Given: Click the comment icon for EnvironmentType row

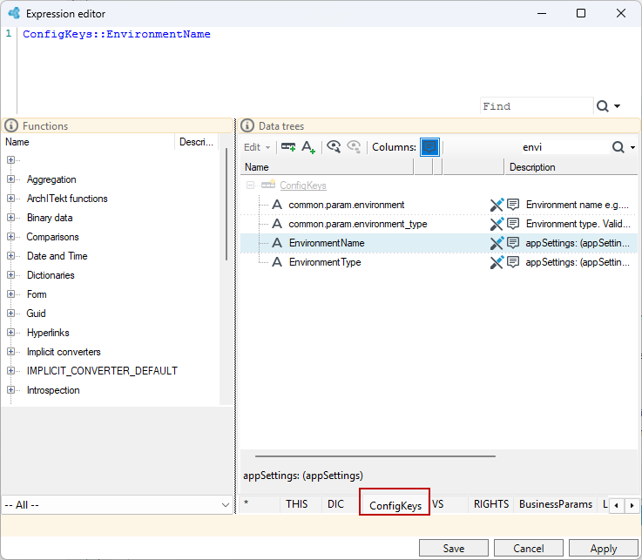Looking at the screenshot, I should point(513,262).
